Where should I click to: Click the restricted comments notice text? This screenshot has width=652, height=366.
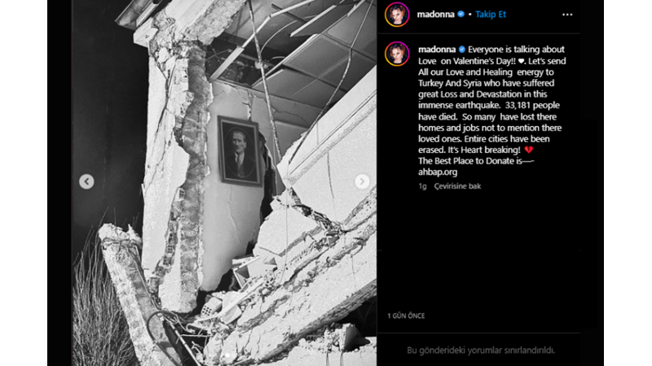[x=481, y=351]
